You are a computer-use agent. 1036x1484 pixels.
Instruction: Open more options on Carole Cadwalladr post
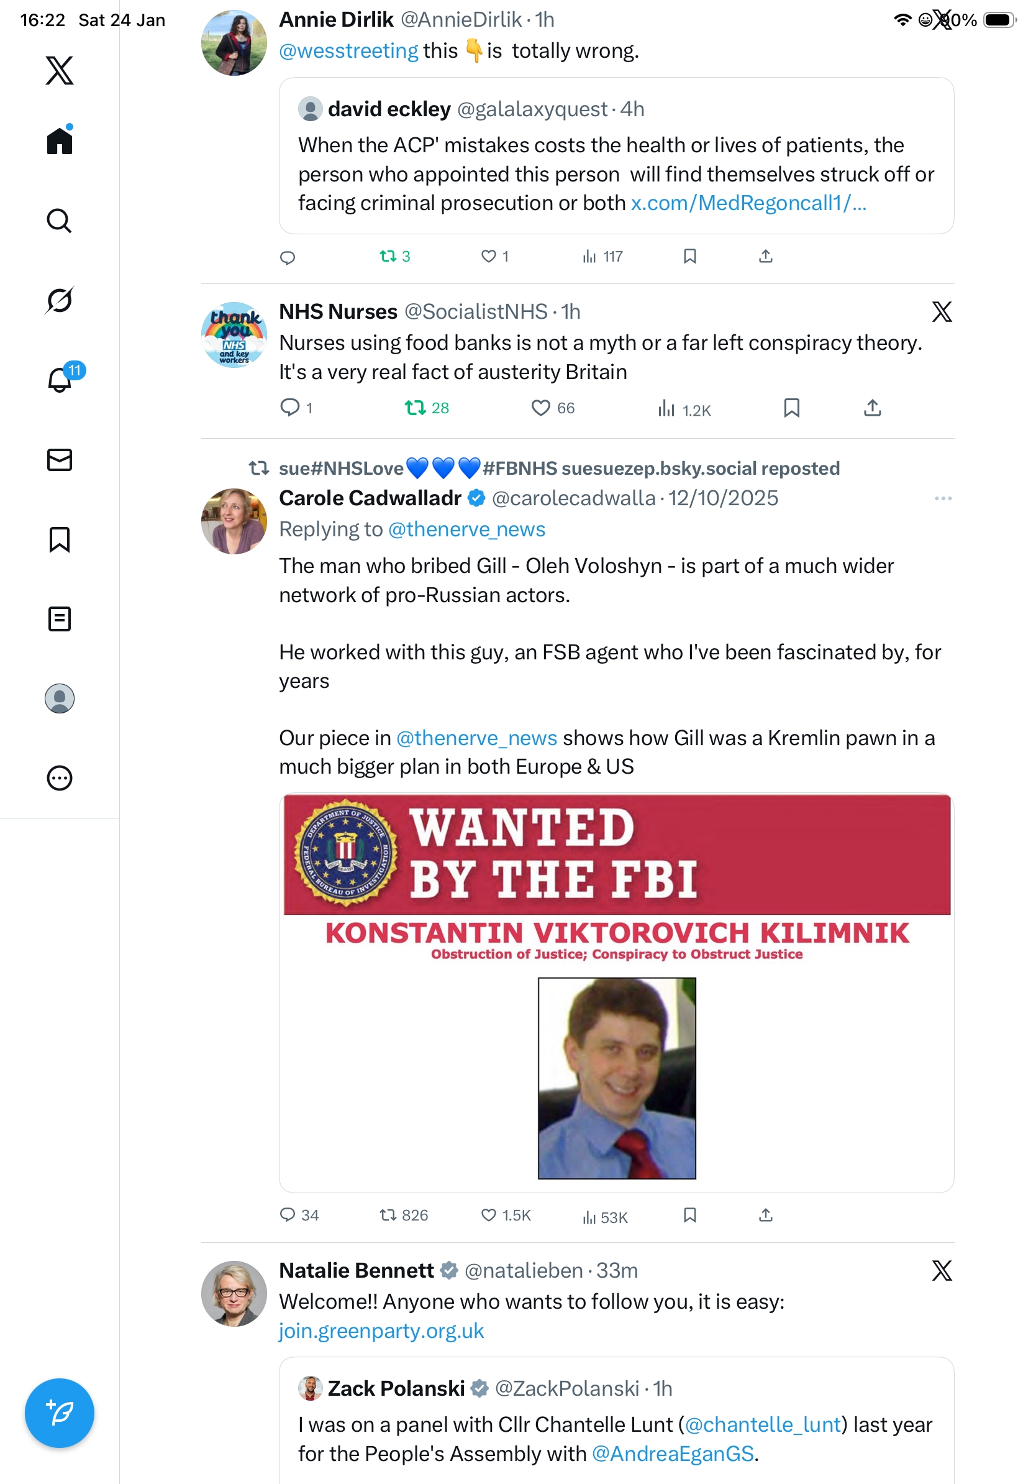point(942,498)
